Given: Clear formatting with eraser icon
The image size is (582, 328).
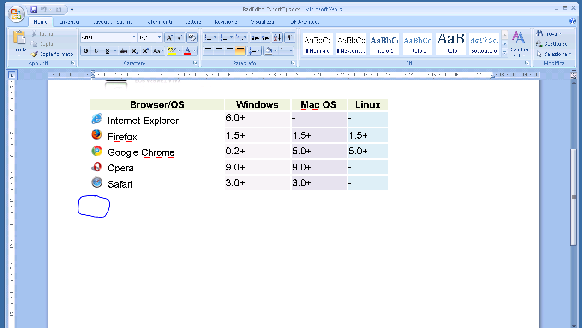Looking at the screenshot, I should point(192,37).
